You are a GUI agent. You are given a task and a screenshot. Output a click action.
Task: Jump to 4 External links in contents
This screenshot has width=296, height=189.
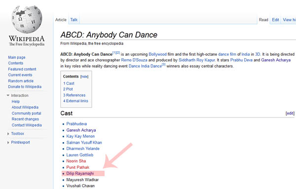click(75, 101)
